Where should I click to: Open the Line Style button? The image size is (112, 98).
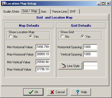pos(70,66)
